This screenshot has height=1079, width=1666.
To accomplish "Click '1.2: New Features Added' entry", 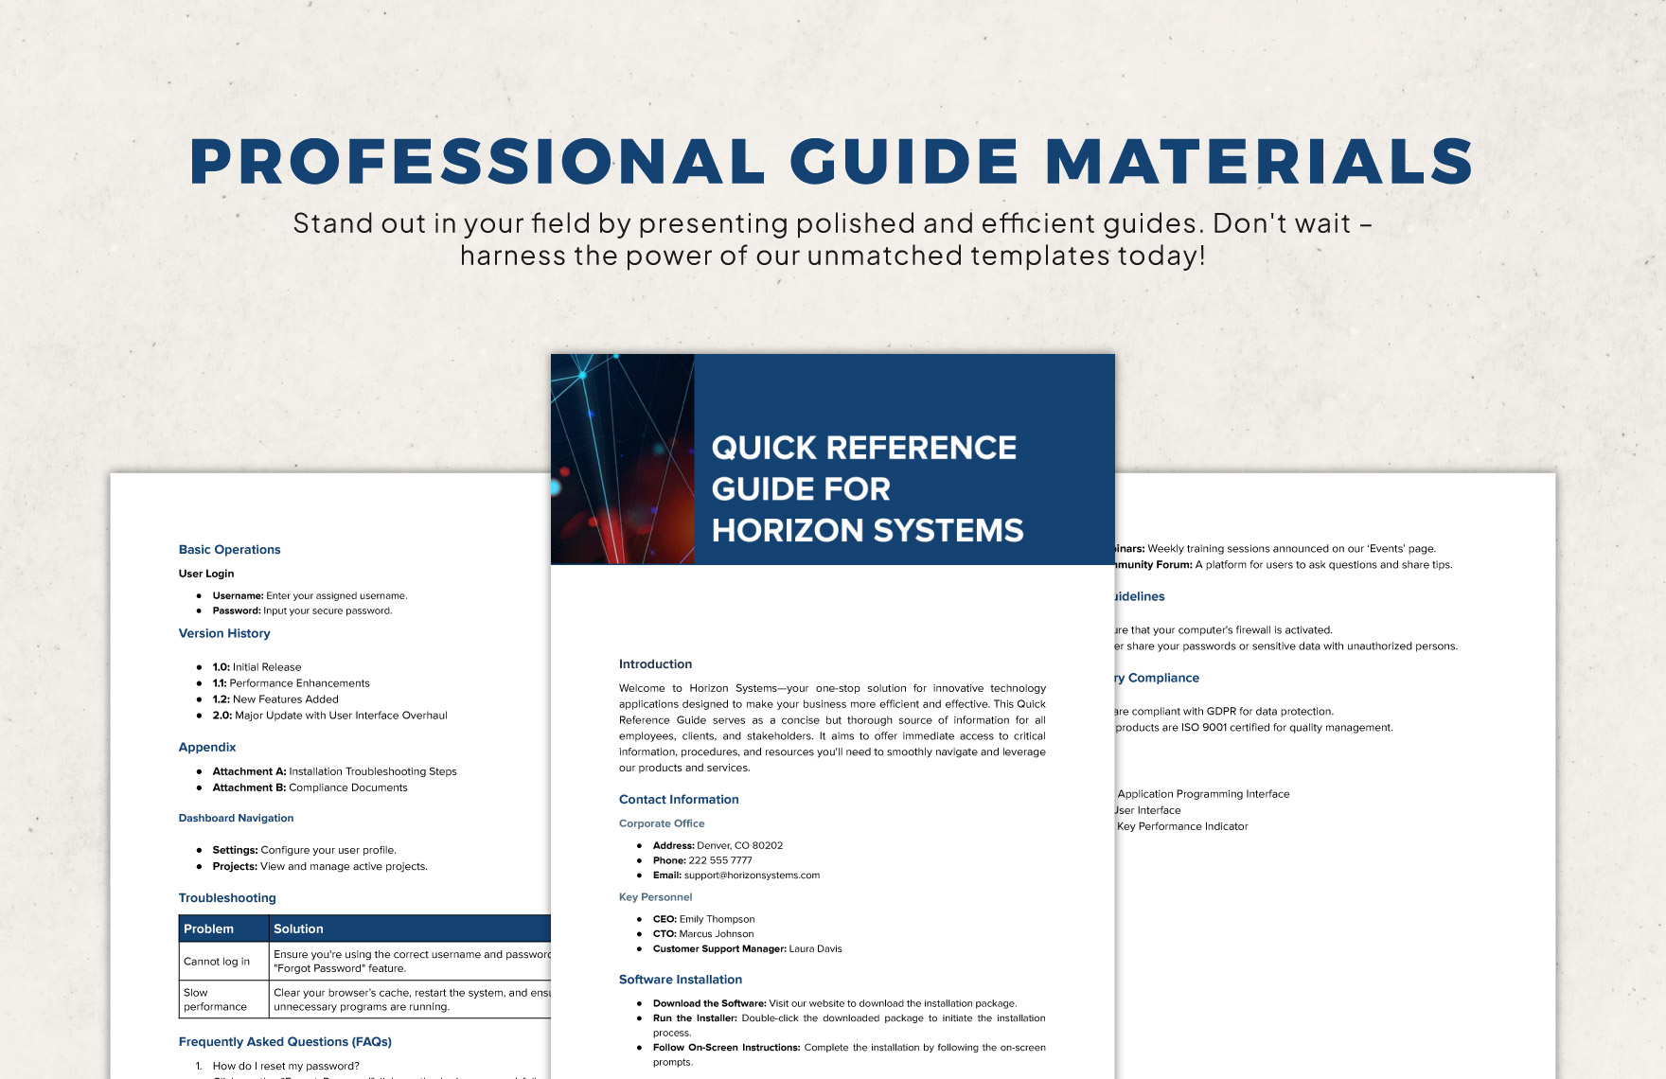I will [x=275, y=699].
